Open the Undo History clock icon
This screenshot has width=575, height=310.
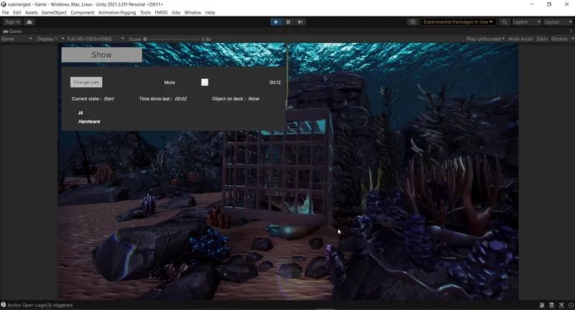click(413, 22)
